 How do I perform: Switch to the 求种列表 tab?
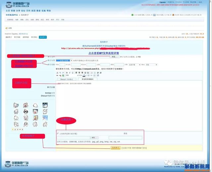coord(26,37)
